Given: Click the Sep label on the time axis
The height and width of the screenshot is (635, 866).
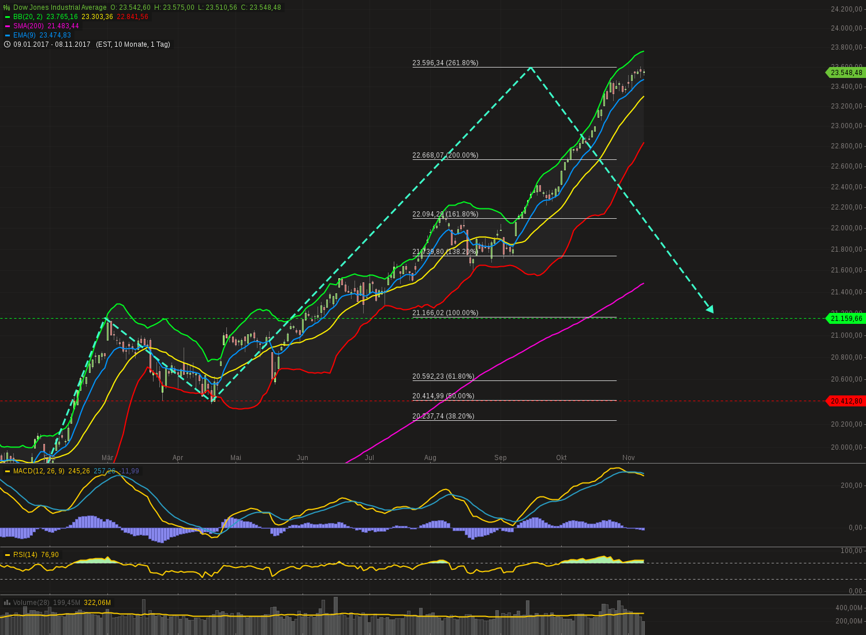Looking at the screenshot, I should (x=501, y=458).
